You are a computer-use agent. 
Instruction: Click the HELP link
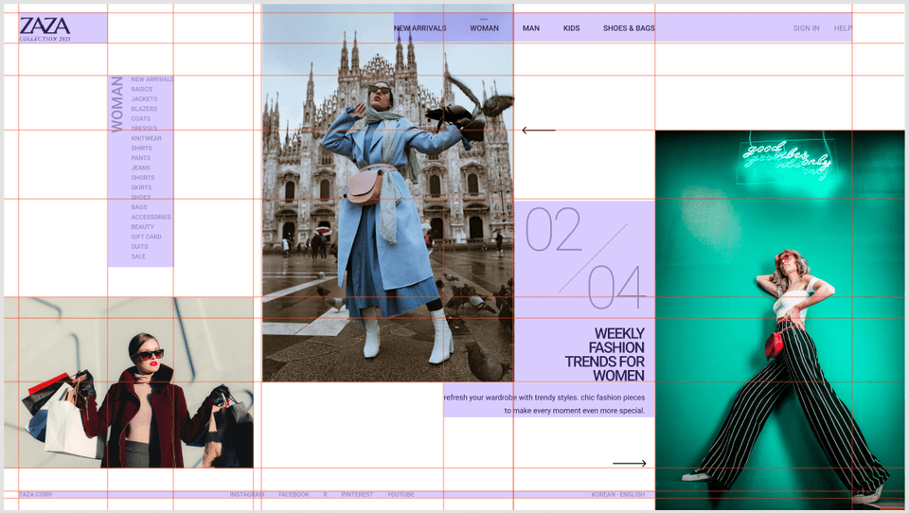pyautogui.click(x=843, y=27)
